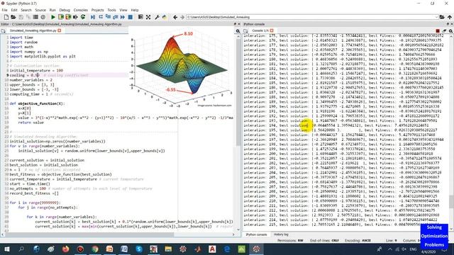The height and width of the screenshot is (255, 454).
Task: Open the Search menu
Action: 26,10
